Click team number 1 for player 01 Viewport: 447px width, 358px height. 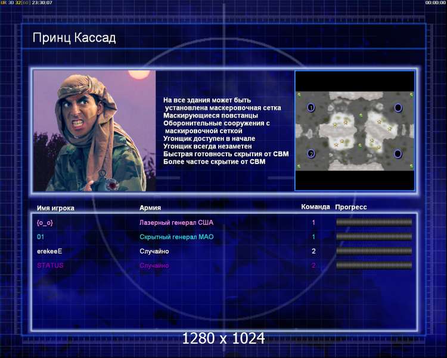pos(313,237)
